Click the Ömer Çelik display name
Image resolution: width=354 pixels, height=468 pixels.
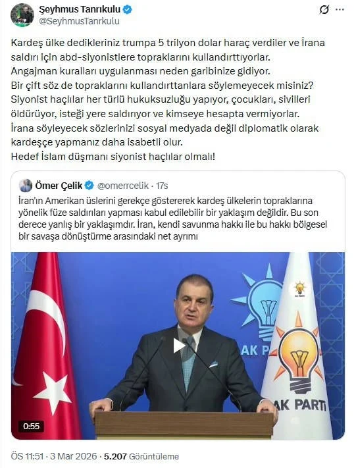pos(59,186)
